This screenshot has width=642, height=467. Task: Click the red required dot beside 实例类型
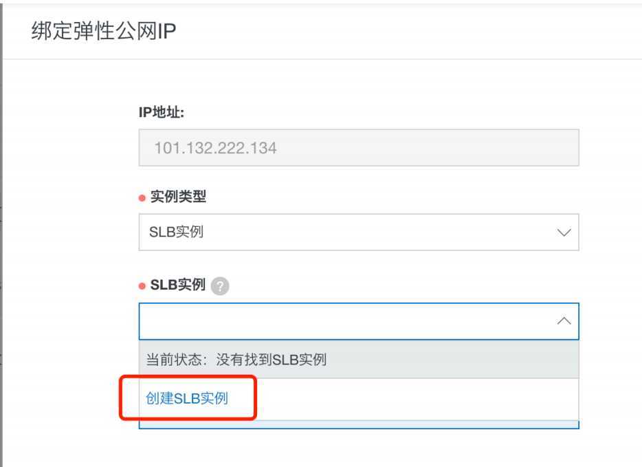point(142,198)
